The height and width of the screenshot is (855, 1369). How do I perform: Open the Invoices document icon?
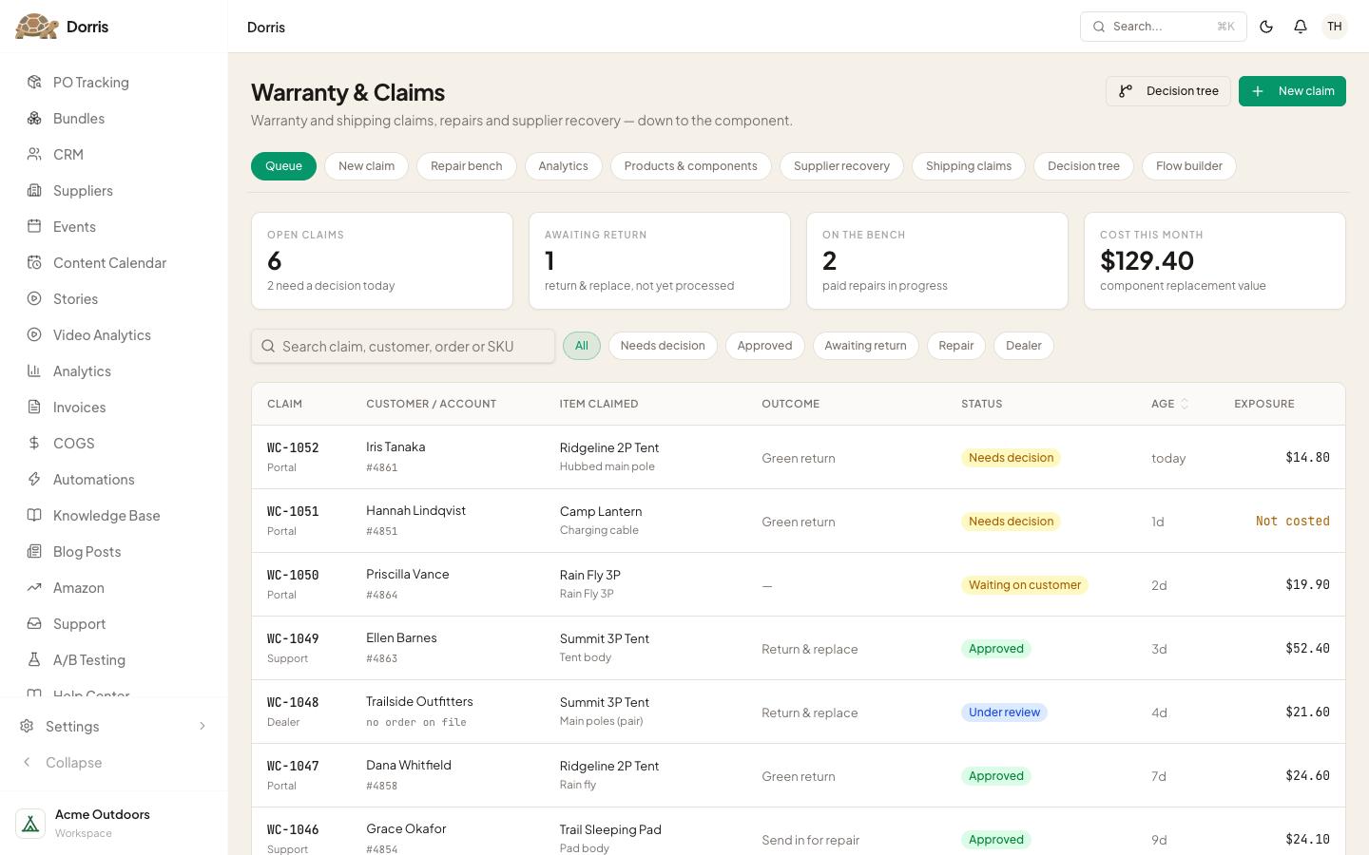pyautogui.click(x=34, y=407)
